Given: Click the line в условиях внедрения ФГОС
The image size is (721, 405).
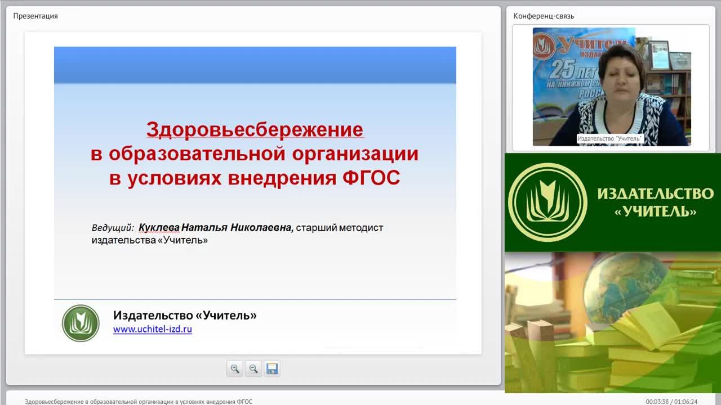Looking at the screenshot, I should pyautogui.click(x=255, y=178).
